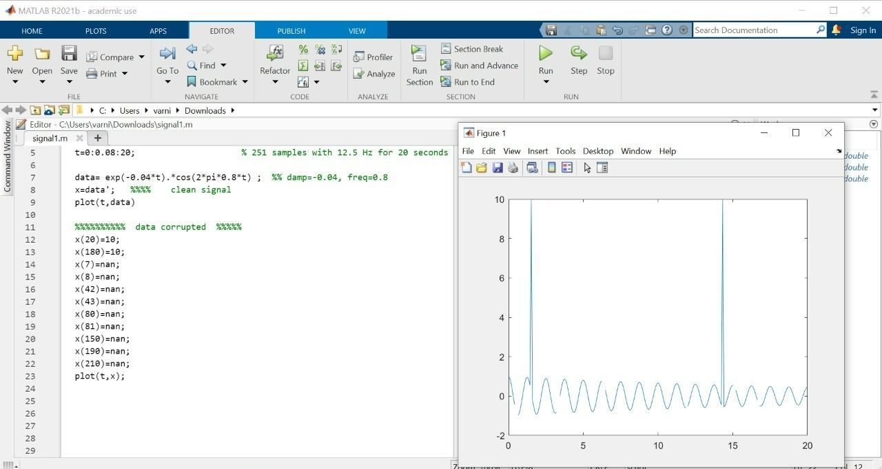Click the Sign In link

pyautogui.click(x=863, y=30)
